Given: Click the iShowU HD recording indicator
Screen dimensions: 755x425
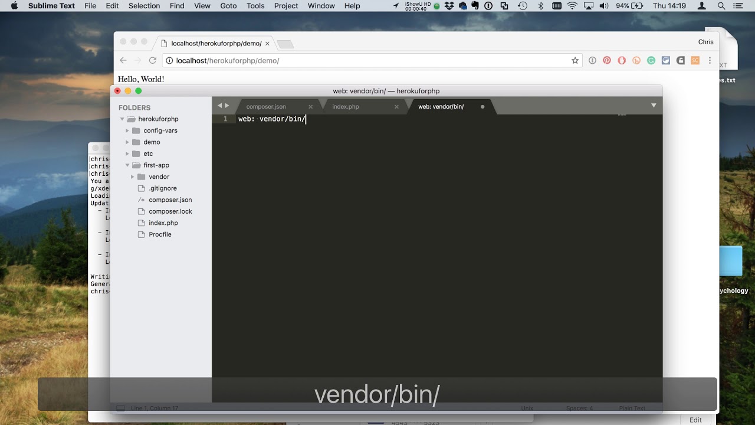Looking at the screenshot, I should pyautogui.click(x=418, y=6).
